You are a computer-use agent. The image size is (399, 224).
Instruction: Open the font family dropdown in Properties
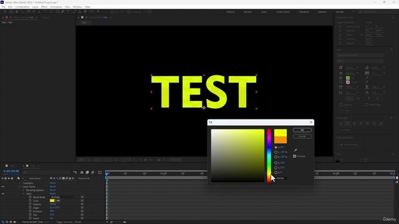click(x=360, y=55)
